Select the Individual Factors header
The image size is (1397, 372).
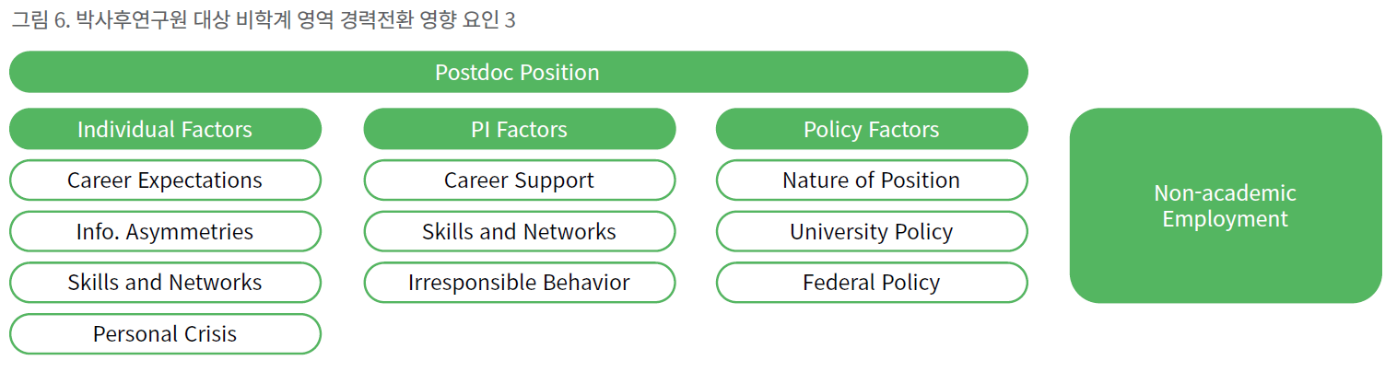point(165,129)
